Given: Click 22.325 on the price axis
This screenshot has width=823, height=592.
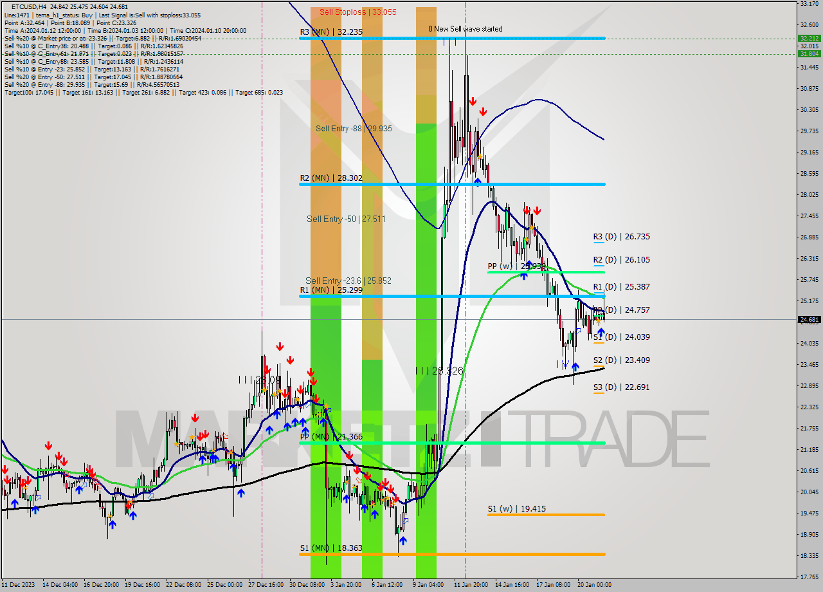Looking at the screenshot, I should [809, 407].
